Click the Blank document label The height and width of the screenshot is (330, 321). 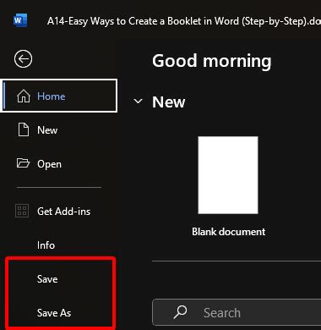228,232
